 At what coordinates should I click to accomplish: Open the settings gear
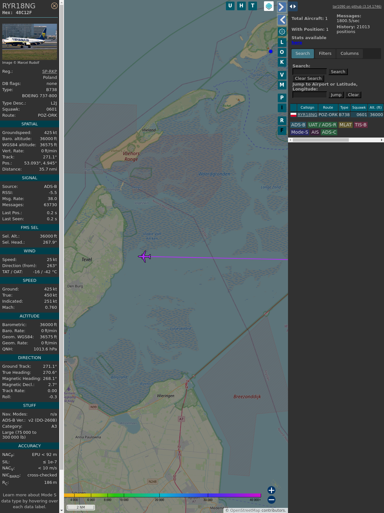pyautogui.click(x=282, y=31)
